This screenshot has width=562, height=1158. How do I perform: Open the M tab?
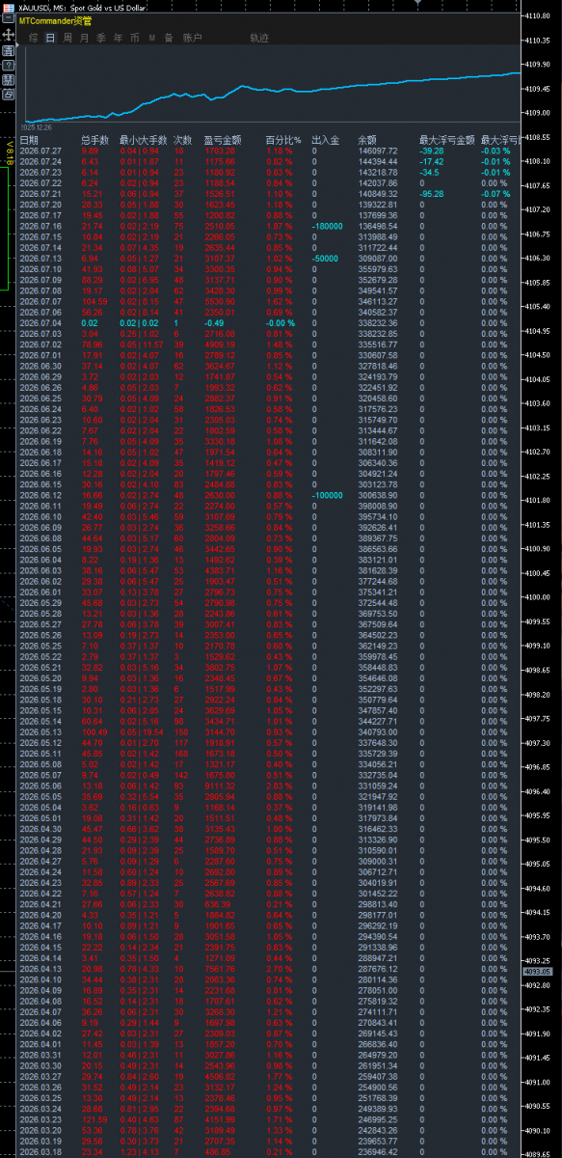(x=151, y=38)
